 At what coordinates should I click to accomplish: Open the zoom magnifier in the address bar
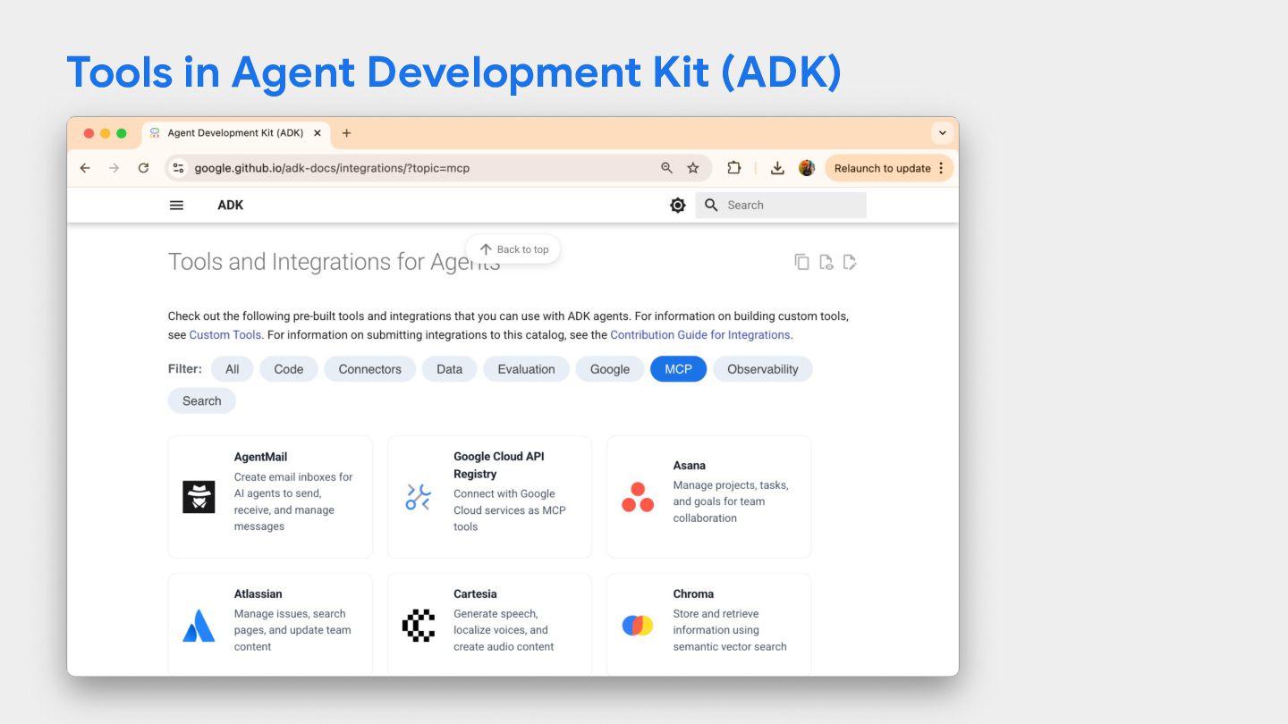coord(666,168)
